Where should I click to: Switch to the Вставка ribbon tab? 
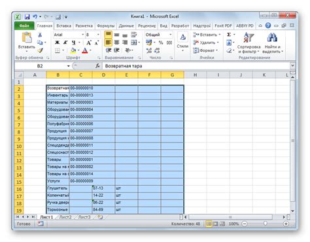pos(64,26)
